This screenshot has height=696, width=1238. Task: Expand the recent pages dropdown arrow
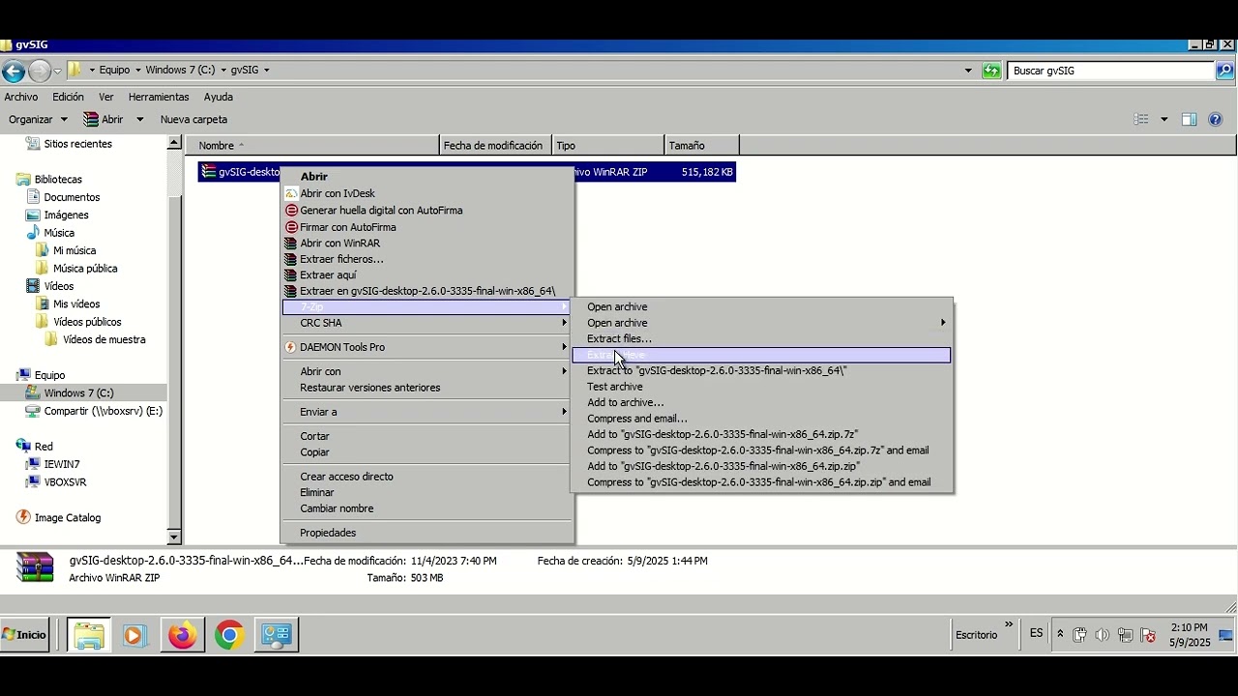click(57, 71)
